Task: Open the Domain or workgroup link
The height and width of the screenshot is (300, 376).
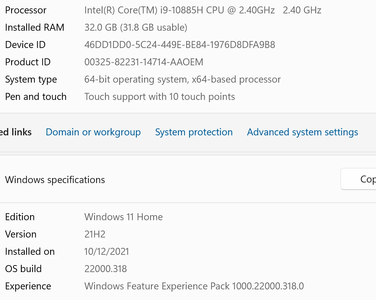Action: (93, 132)
